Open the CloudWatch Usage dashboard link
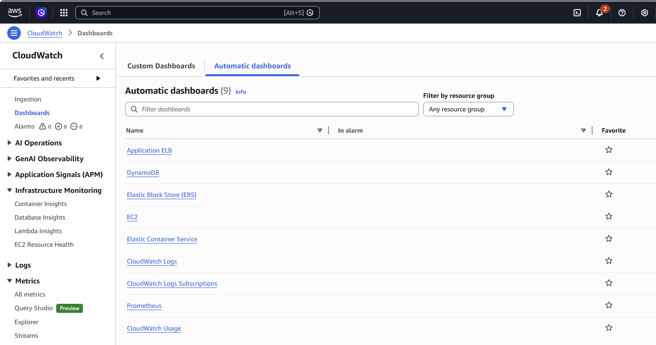Screen dimensions: 656x345 154,328
